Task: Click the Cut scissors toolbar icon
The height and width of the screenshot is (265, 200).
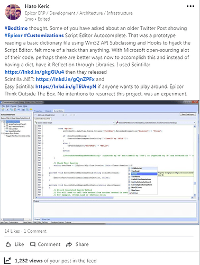Action: tap(7, 110)
